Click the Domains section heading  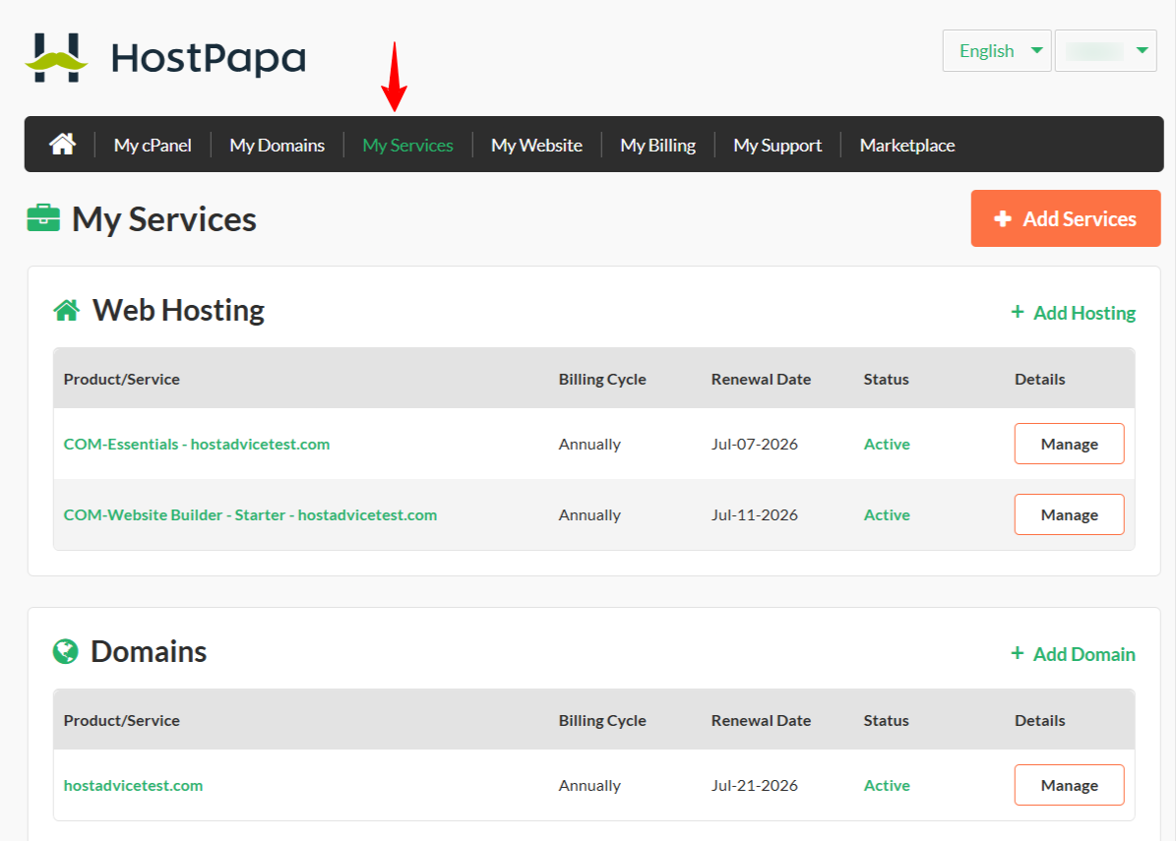(149, 651)
